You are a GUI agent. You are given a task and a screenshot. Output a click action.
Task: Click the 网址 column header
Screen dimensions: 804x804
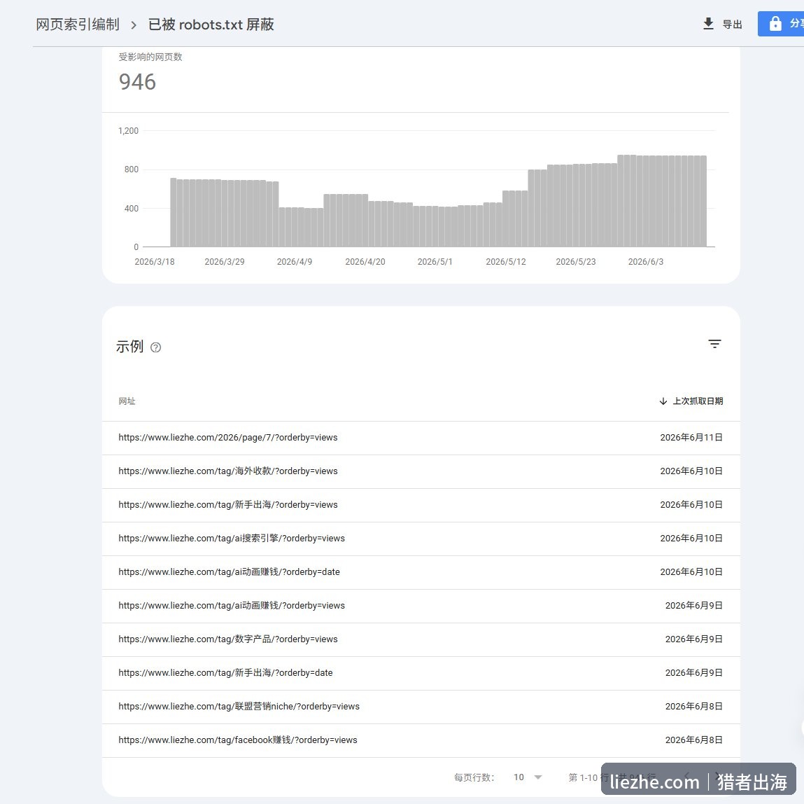point(127,401)
